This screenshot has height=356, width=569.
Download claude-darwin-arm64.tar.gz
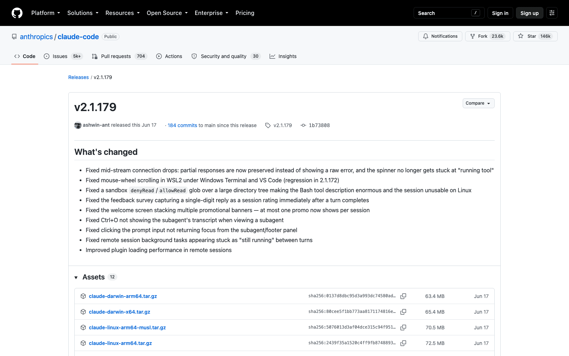point(123,296)
